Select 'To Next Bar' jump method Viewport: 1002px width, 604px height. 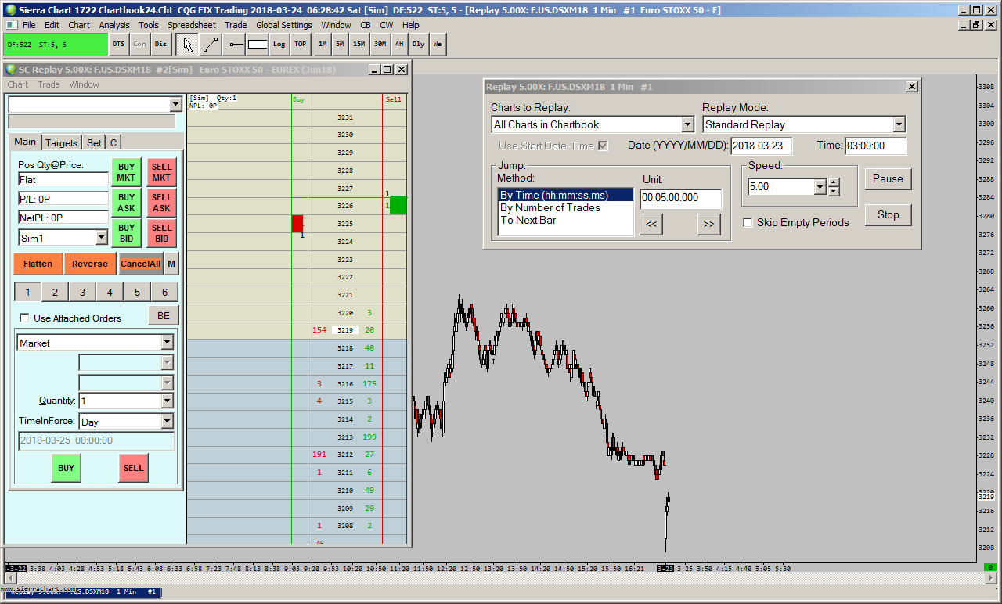coord(528,220)
